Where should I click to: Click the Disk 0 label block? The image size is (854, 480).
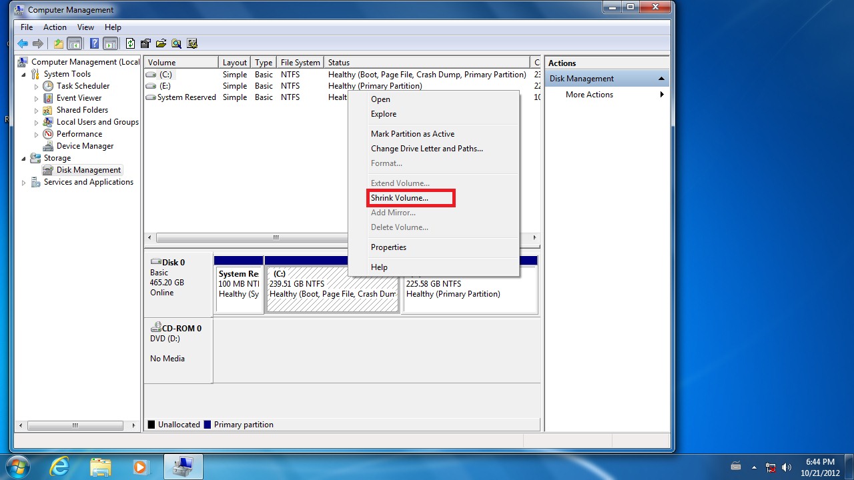tap(178, 285)
